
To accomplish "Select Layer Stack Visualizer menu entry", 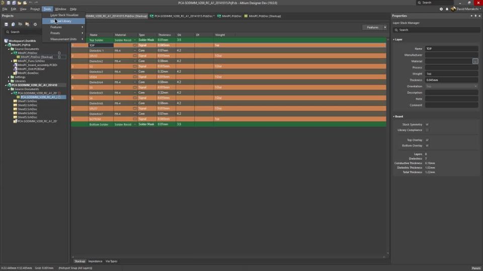I will pyautogui.click(x=63, y=15).
